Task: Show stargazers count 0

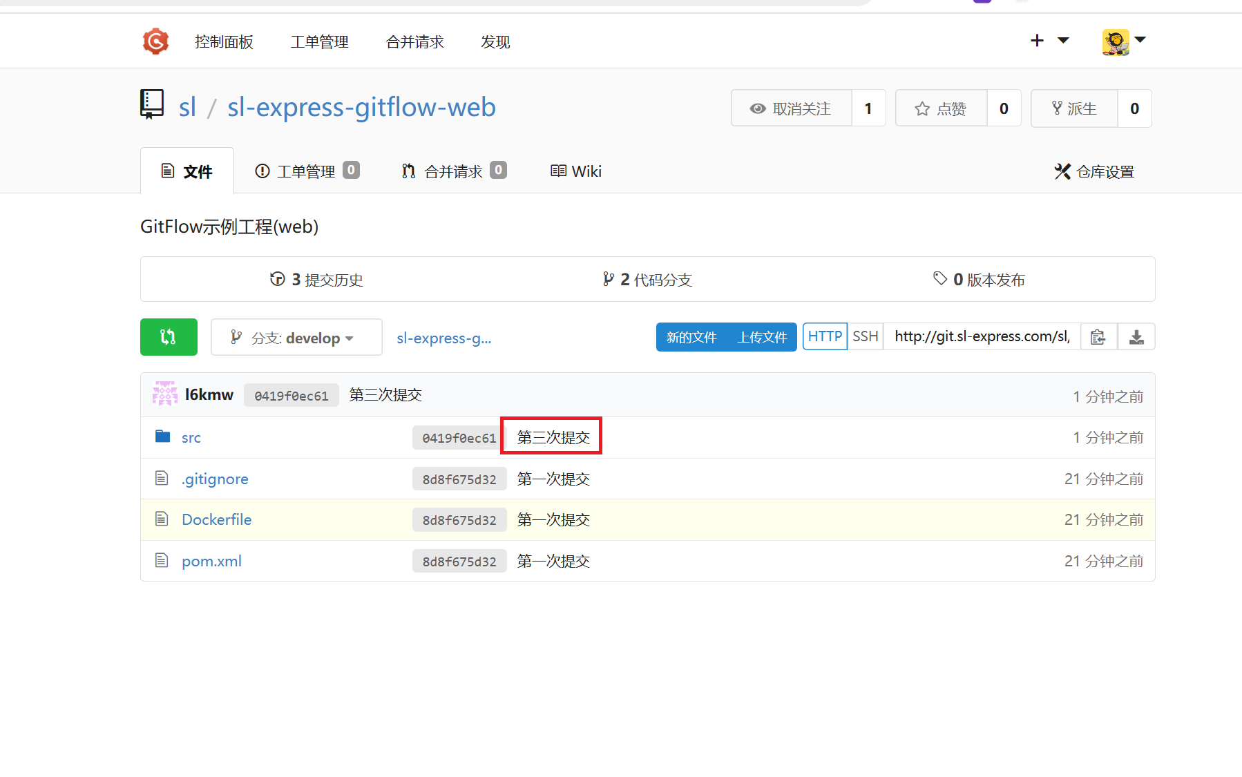Action: 1004,108
